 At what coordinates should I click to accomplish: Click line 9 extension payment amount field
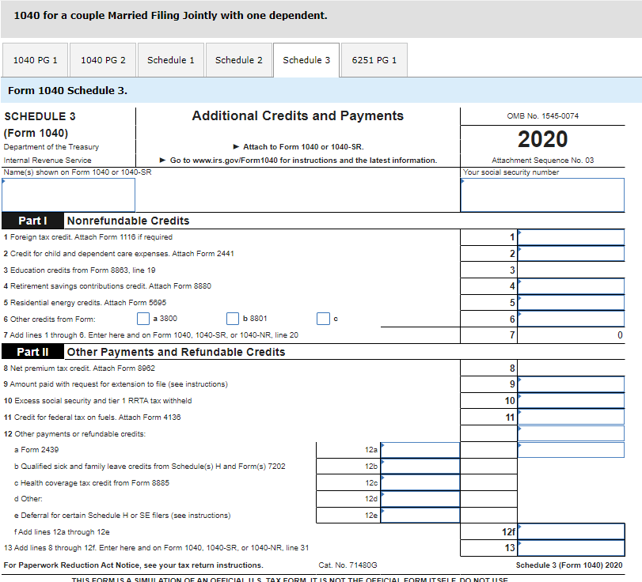pyautogui.click(x=572, y=384)
